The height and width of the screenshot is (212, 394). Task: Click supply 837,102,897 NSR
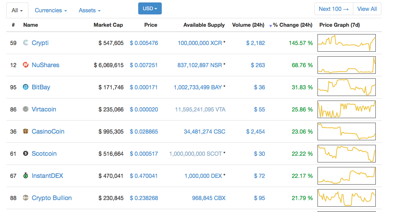(200, 65)
